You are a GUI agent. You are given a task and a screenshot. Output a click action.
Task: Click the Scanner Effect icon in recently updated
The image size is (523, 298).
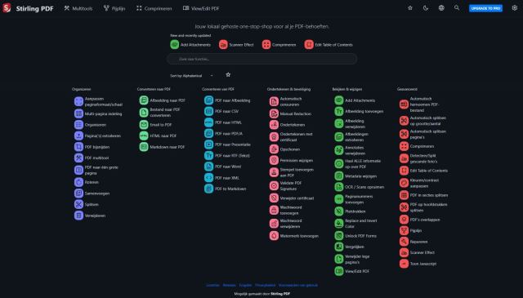(x=223, y=44)
